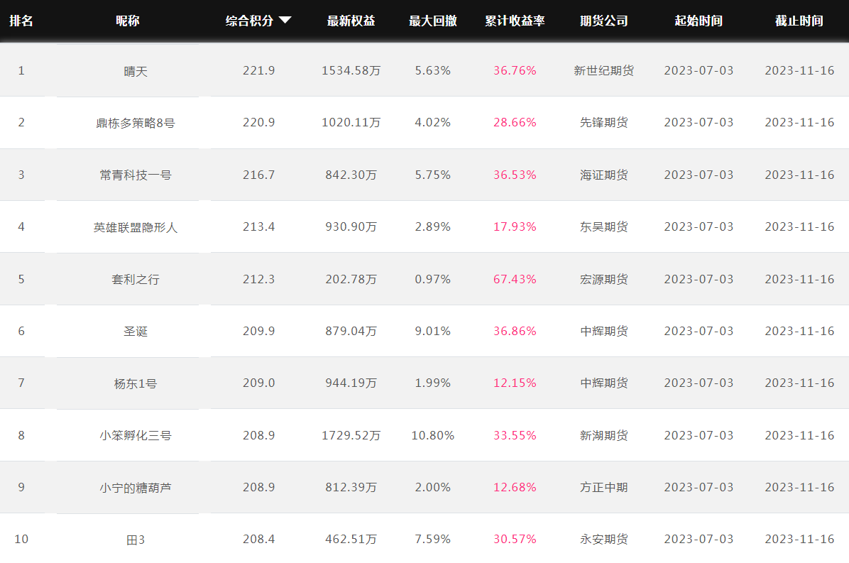The image size is (849, 563).
Task: Click equity value 812.39万
Action: click(x=351, y=487)
